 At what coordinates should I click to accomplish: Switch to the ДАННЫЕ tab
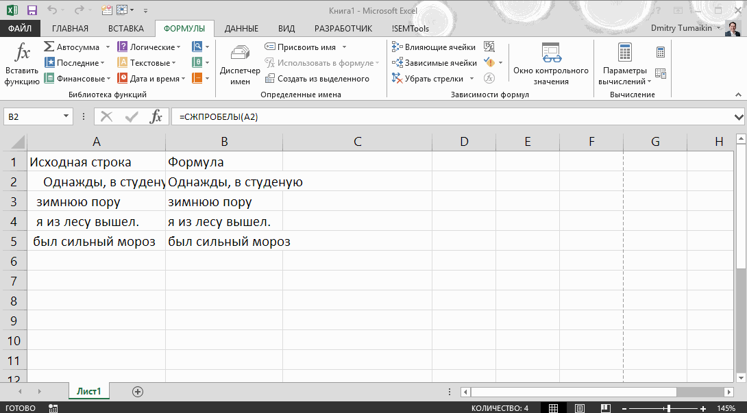point(241,29)
